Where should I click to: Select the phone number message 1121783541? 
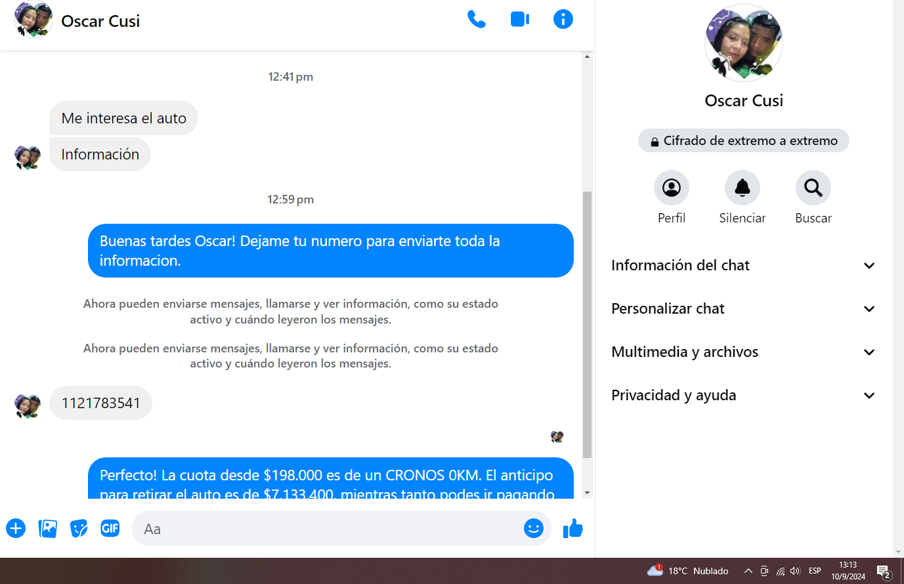click(100, 403)
